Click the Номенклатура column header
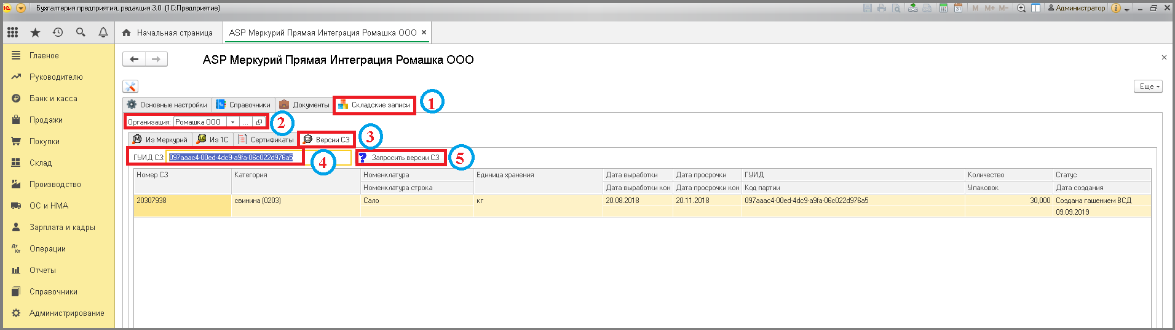 click(x=417, y=175)
